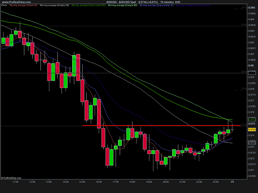Image resolution: width=258 pixels, height=193 pixels.
Task: Click the green 0.9753 price tag
Action: tap(252, 119)
